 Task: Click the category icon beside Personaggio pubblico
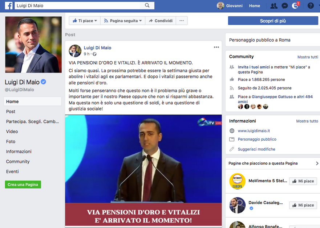tap(232, 139)
